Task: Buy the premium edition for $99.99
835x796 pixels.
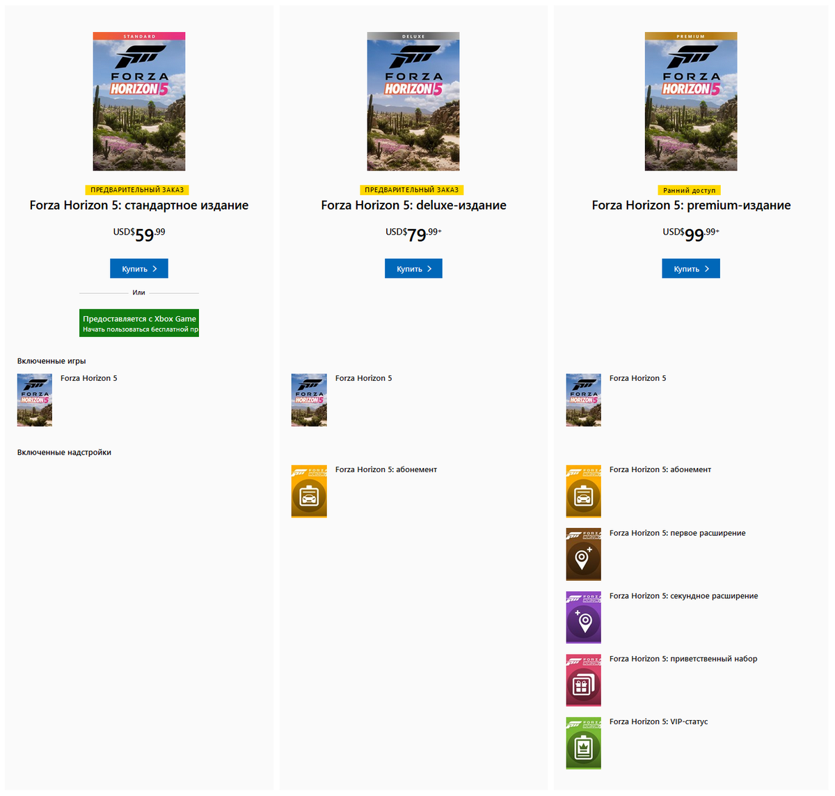Action: pos(691,269)
